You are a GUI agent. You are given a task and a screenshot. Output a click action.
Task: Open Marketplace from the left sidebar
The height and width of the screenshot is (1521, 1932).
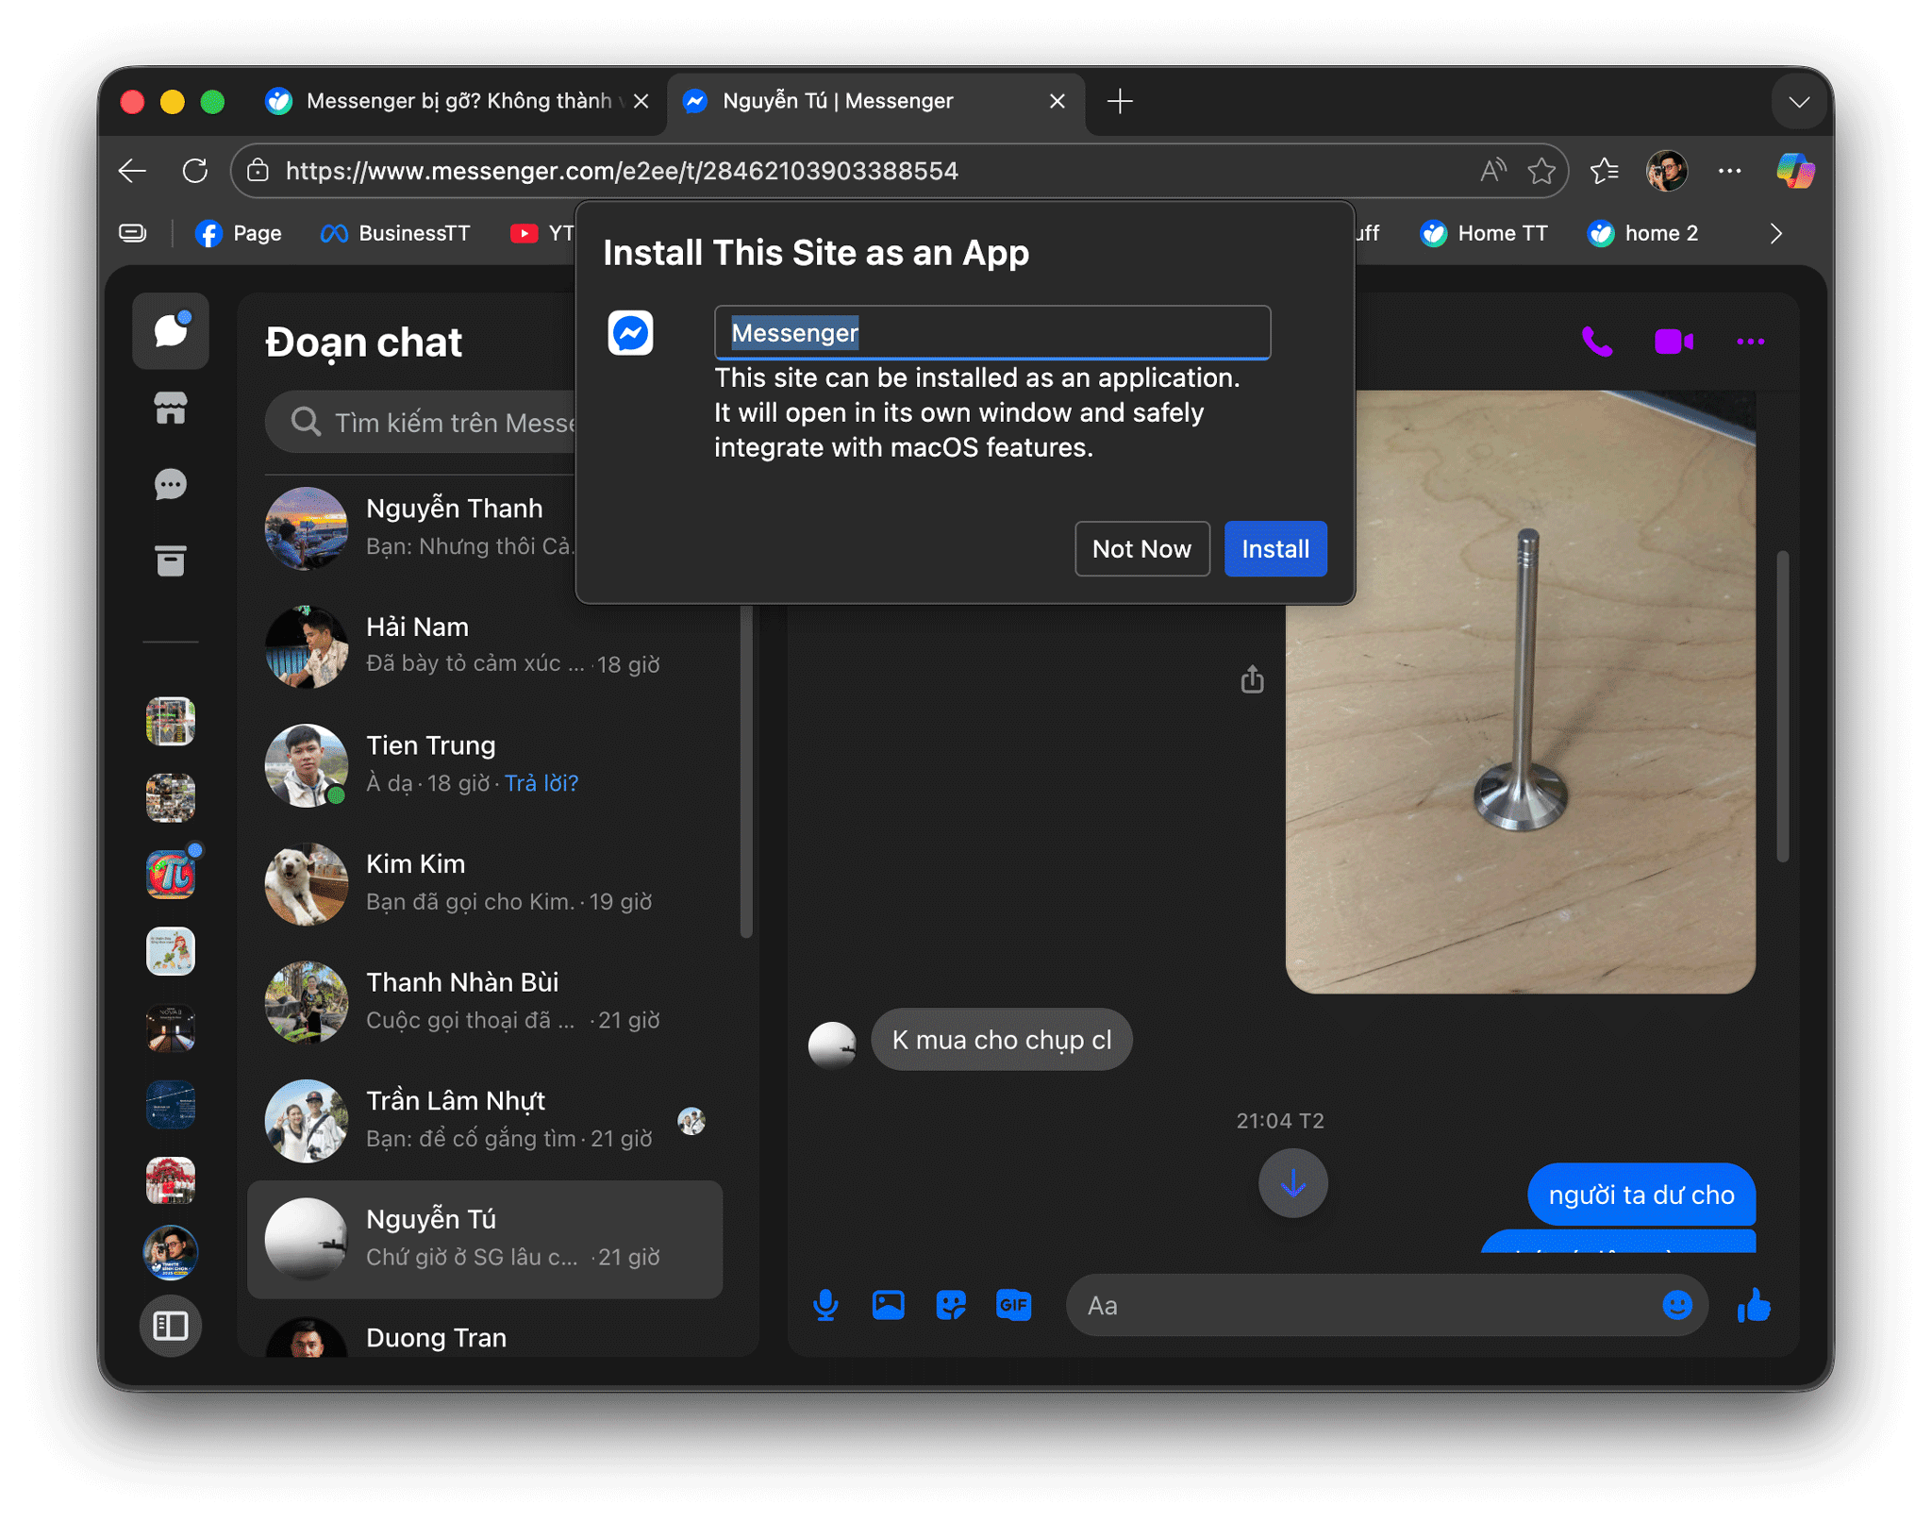click(171, 409)
